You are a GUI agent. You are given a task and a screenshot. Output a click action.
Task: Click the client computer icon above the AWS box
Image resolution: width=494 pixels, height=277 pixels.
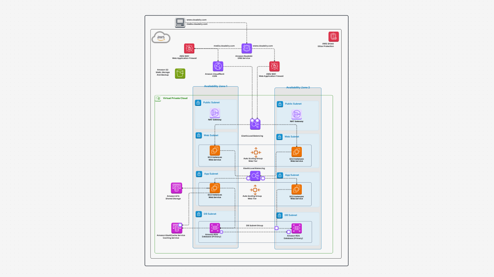tap(180, 23)
